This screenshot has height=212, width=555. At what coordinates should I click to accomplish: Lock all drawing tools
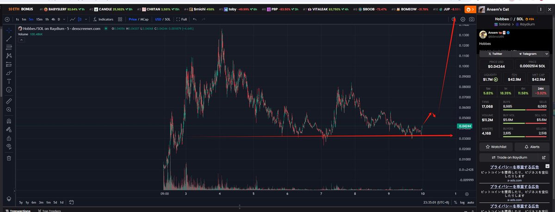[8, 138]
